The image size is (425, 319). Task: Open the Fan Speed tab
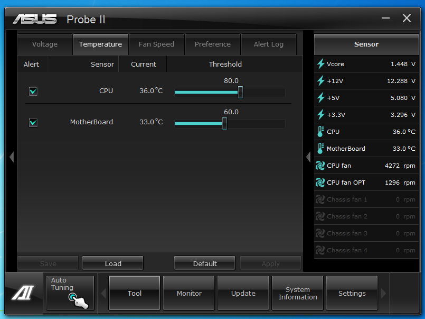click(157, 44)
